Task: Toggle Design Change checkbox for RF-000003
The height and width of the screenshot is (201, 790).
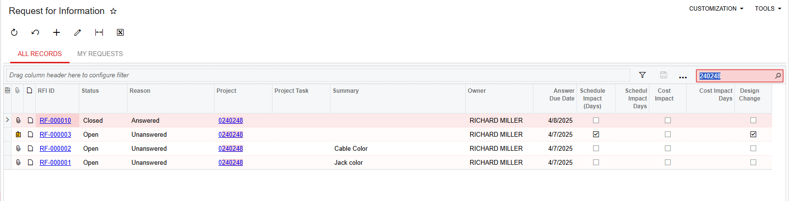Action: pos(753,134)
